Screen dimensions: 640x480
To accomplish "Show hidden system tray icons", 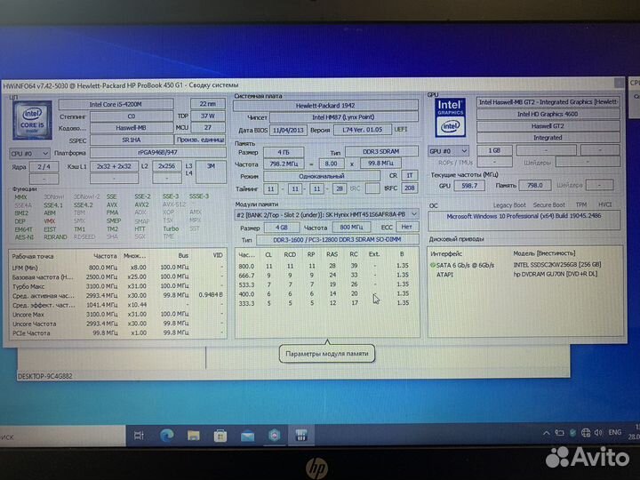I will point(546,433).
